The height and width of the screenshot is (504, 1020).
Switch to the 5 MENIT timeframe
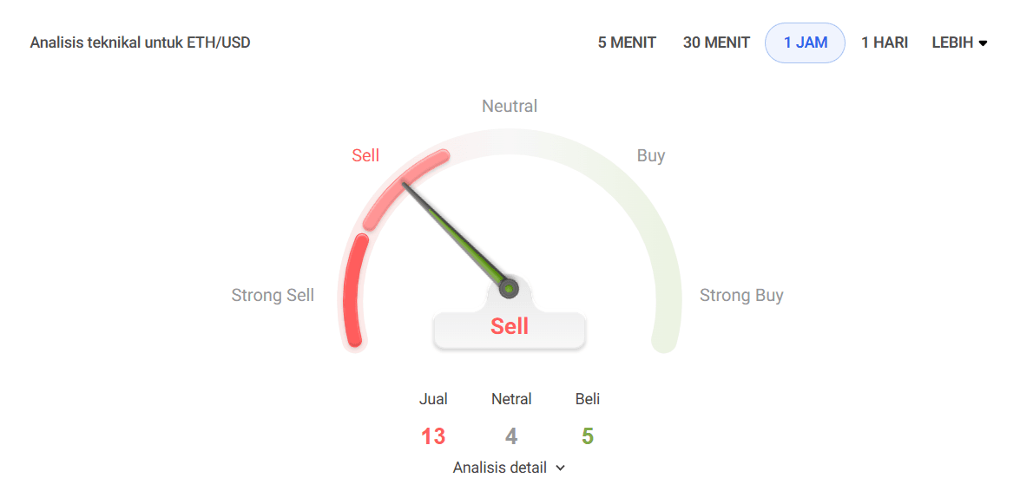[625, 42]
